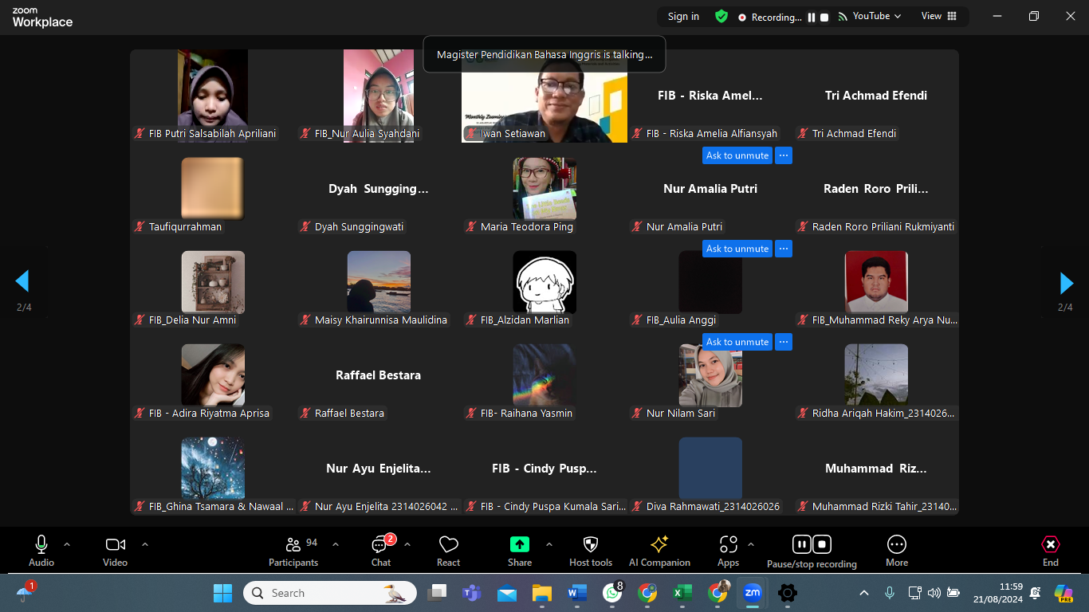Image resolution: width=1089 pixels, height=612 pixels.
Task: Open the View layout menu
Action: pyautogui.click(x=938, y=17)
